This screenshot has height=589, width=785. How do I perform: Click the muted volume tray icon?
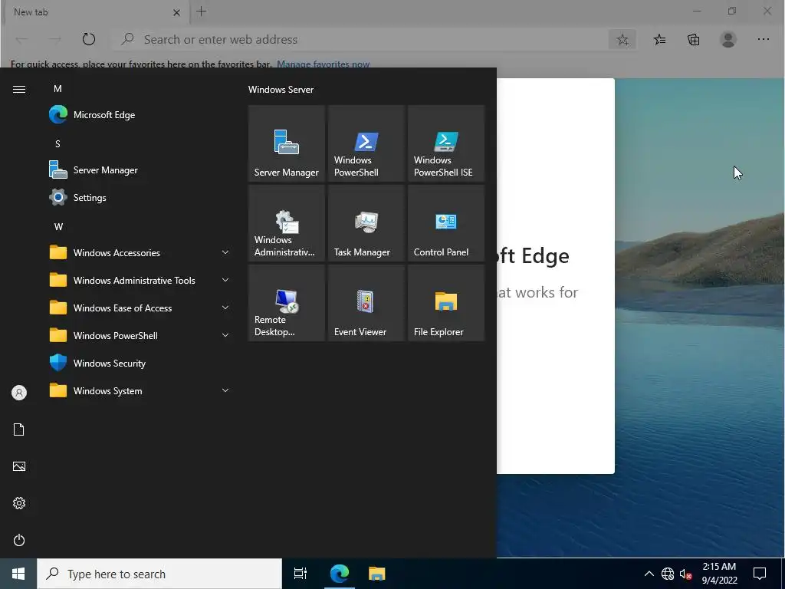click(x=686, y=574)
